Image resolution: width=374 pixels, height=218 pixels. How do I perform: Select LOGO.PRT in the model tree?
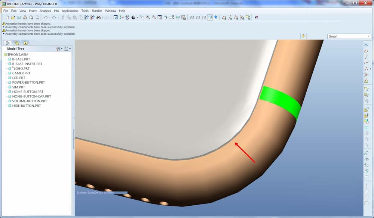click(x=19, y=68)
